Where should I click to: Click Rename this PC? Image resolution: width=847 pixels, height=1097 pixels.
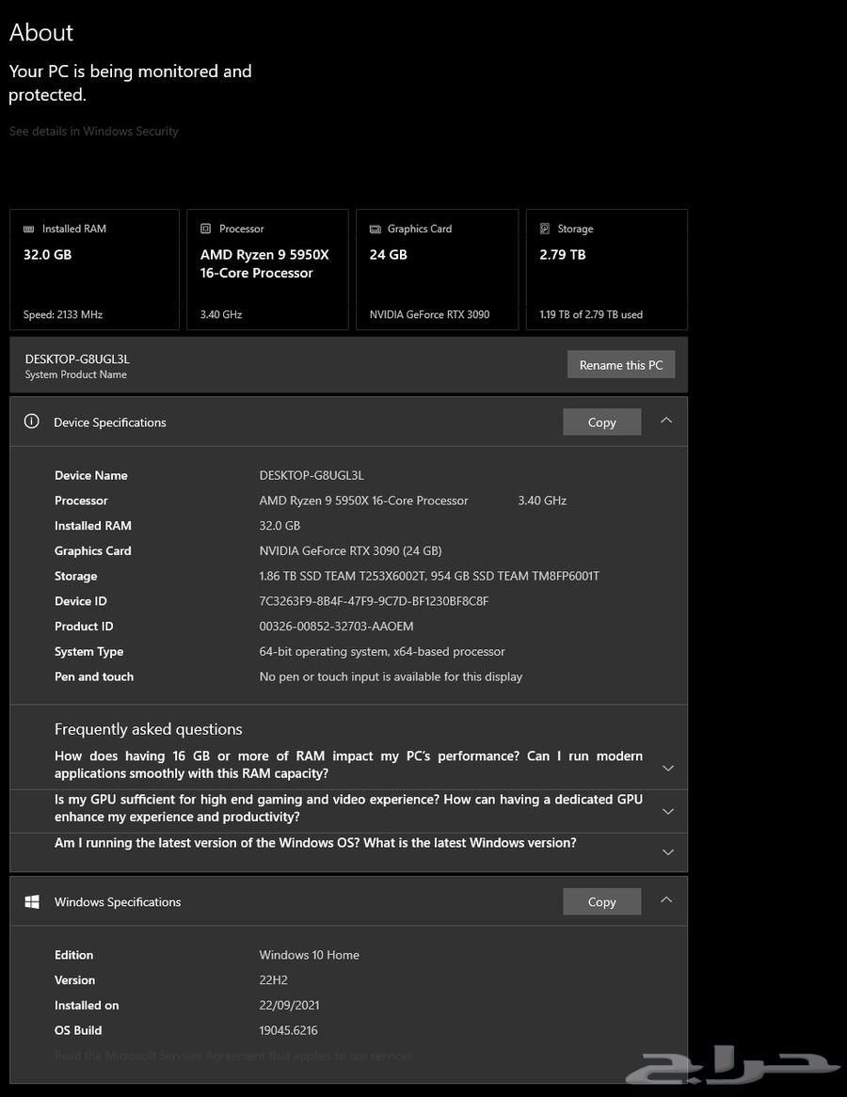pos(620,364)
